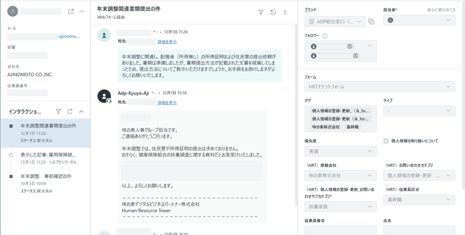Click the 味の素株式会社 tag
The height and width of the screenshot is (235, 465).
click(x=325, y=127)
